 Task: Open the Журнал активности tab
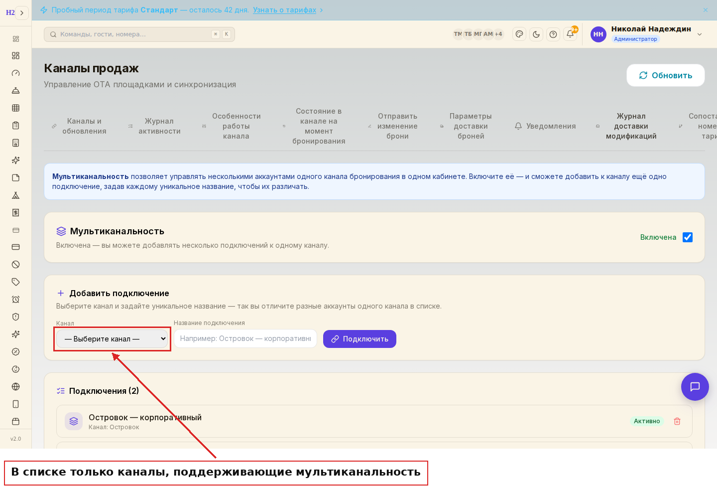(154, 126)
